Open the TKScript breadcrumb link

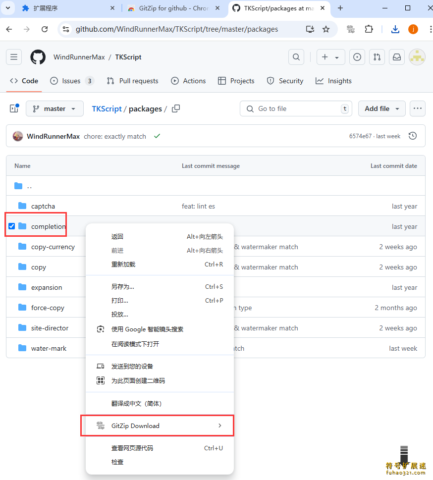click(x=107, y=108)
